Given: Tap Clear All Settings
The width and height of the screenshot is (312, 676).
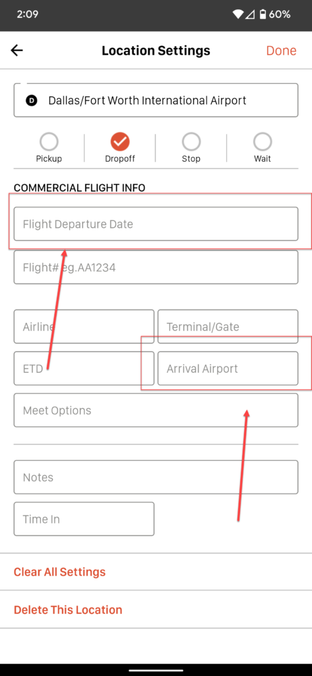Looking at the screenshot, I should point(59,572).
